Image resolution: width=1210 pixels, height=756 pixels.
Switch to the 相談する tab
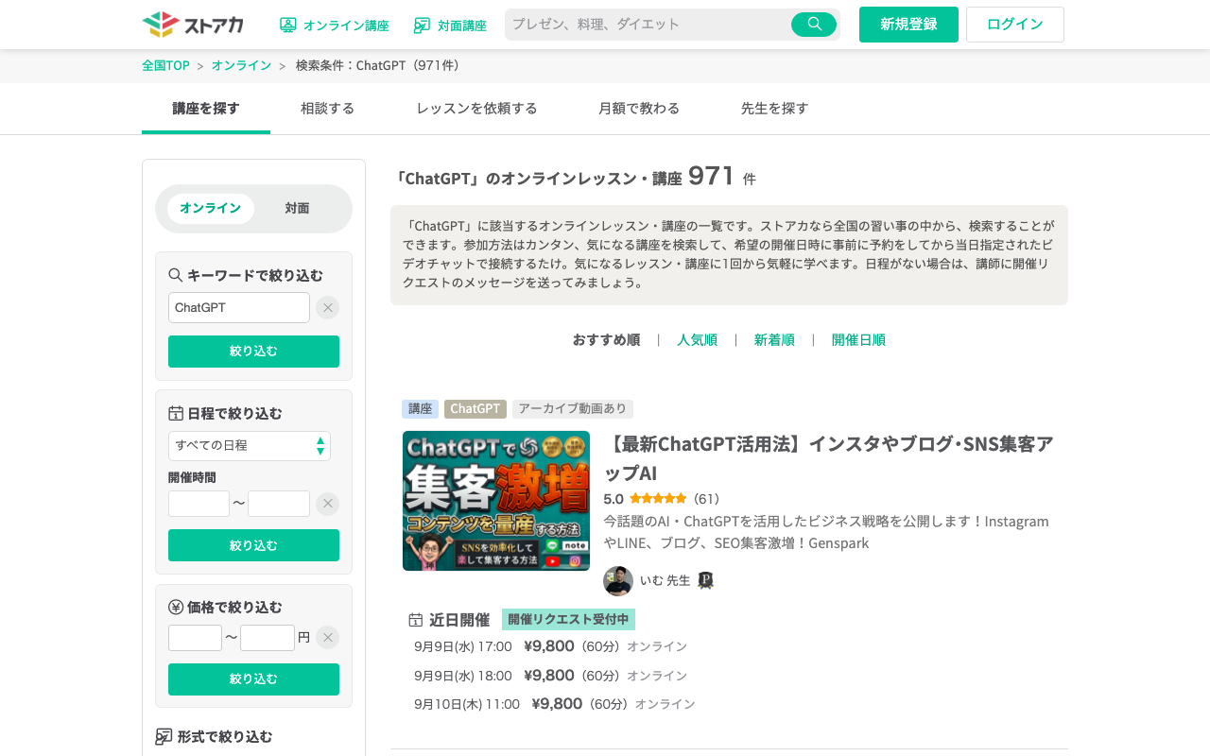(x=327, y=109)
